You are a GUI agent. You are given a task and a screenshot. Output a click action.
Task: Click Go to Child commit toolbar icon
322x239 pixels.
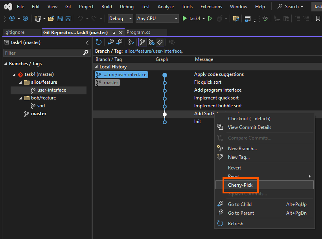[x=111, y=42]
